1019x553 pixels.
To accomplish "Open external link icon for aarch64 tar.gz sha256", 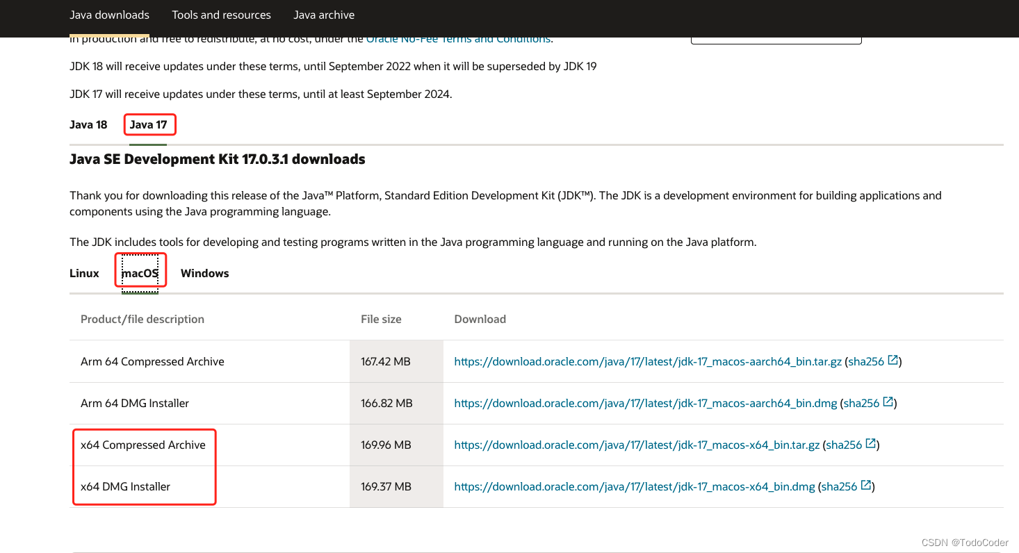I will click(893, 361).
